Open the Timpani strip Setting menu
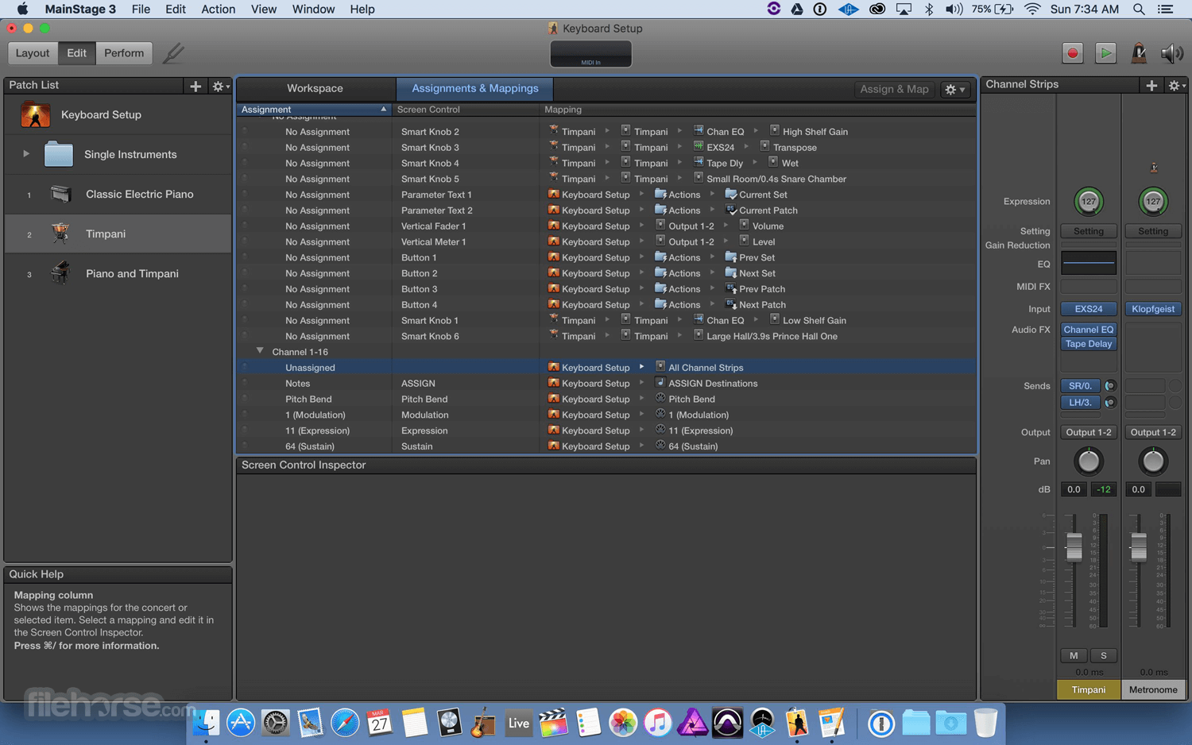Image resolution: width=1192 pixels, height=745 pixels. click(x=1089, y=231)
